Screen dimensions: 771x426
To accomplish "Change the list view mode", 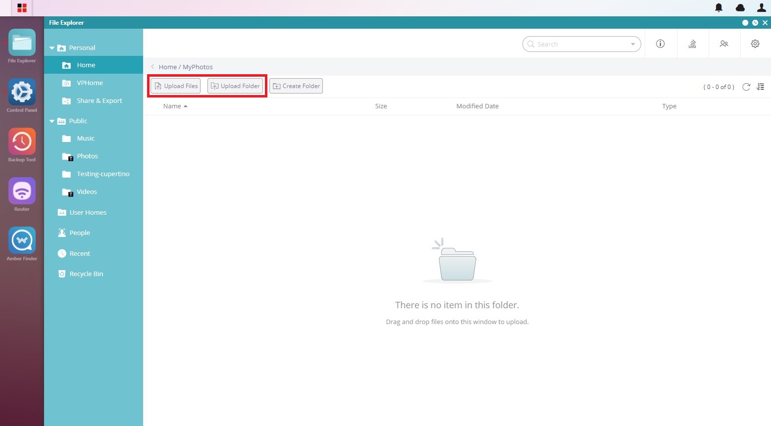I will tap(761, 87).
